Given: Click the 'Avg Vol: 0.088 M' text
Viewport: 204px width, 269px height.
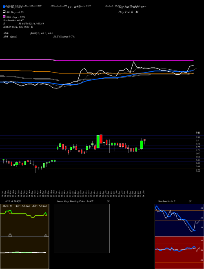Looking at the screenshot, I should (131, 7).
